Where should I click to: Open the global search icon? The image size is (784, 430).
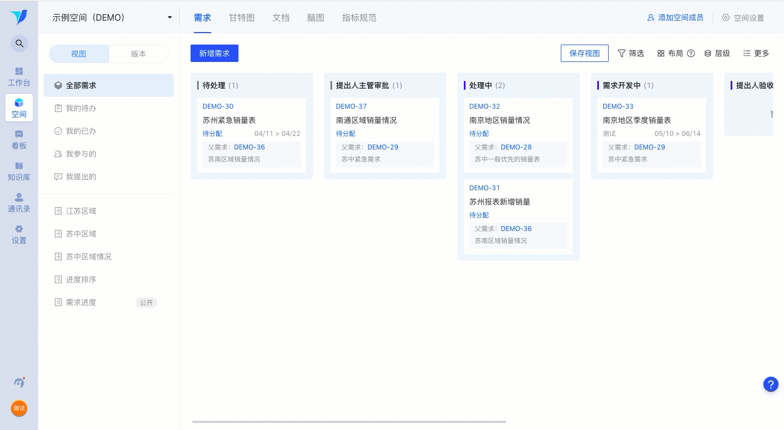[x=20, y=43]
